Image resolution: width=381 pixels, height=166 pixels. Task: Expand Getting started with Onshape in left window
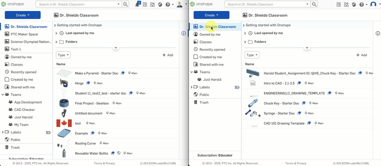[x=55, y=25]
